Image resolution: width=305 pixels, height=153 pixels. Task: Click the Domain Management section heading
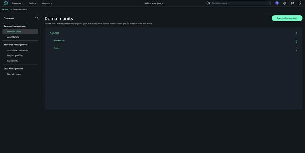tap(15, 26)
